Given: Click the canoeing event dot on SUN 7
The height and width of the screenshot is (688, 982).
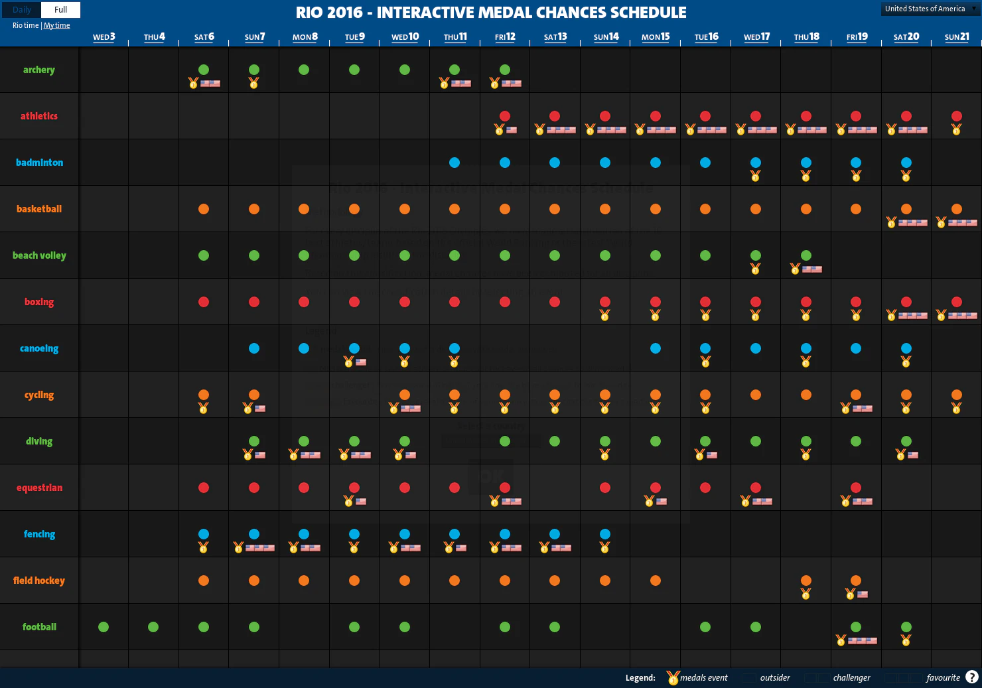Looking at the screenshot, I should coord(254,348).
